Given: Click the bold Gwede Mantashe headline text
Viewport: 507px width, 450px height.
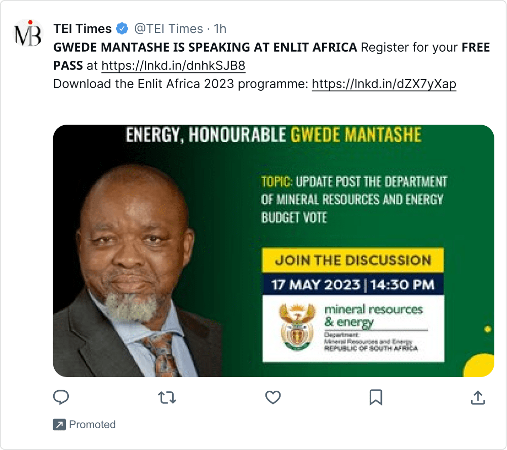Looking at the screenshot, I should coord(206,48).
